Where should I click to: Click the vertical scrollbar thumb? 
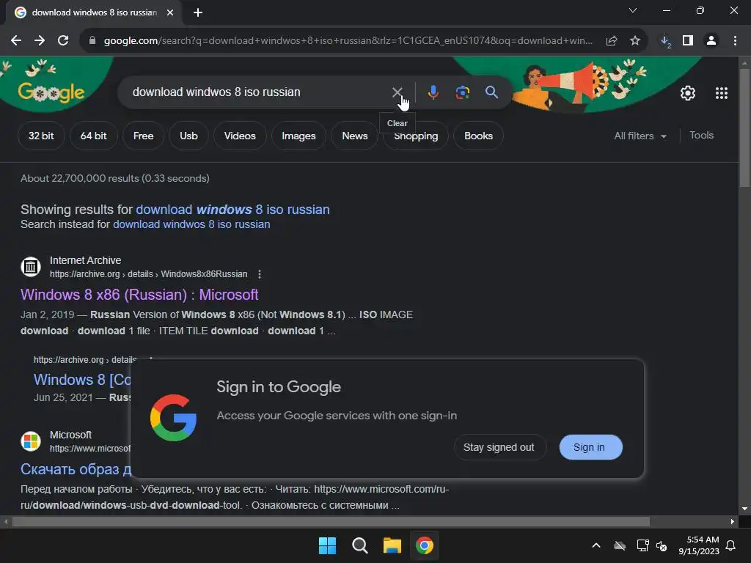pos(744,127)
